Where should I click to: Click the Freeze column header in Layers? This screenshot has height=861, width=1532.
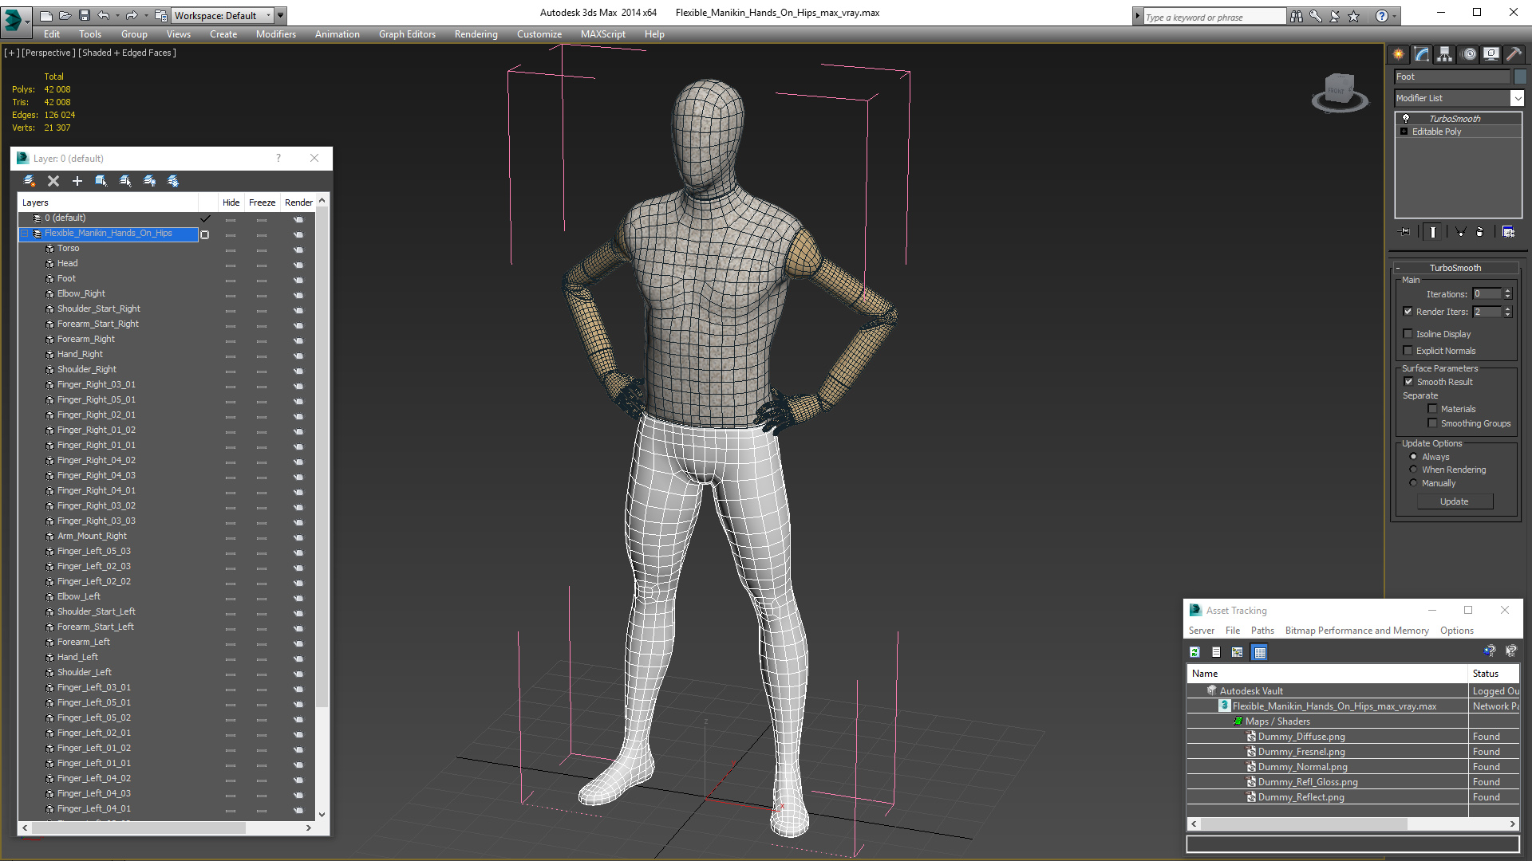[x=262, y=202]
